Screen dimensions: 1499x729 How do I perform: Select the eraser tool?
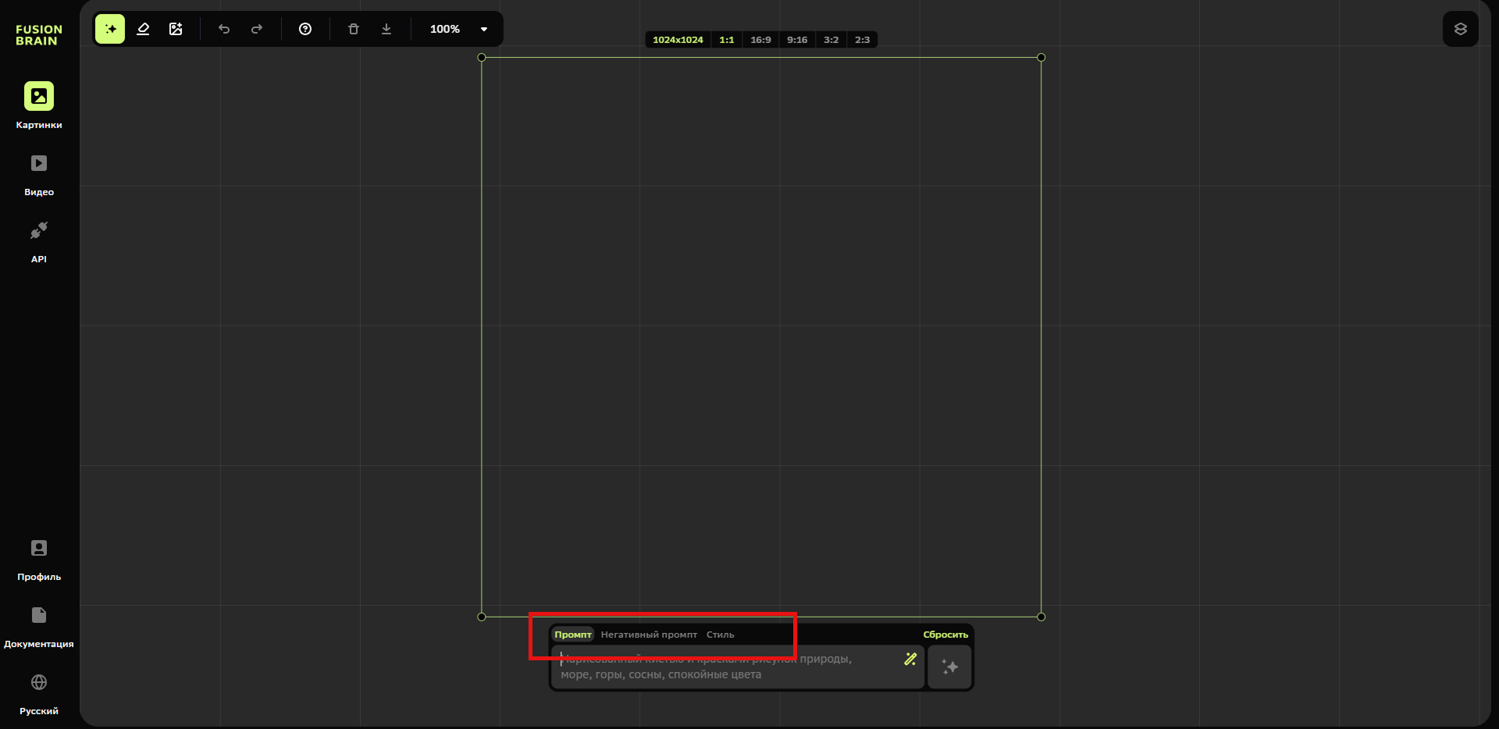coord(143,29)
